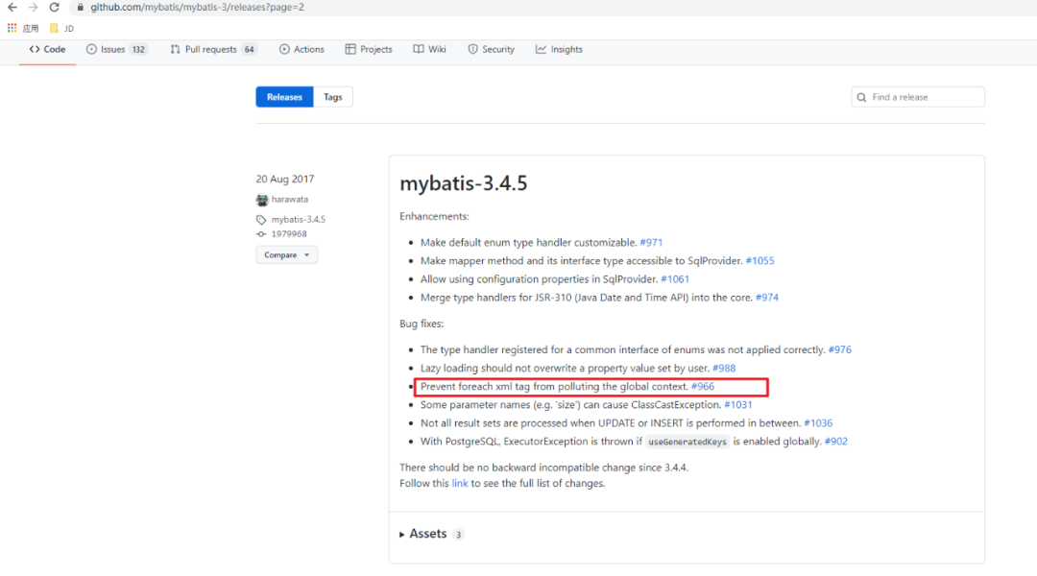Click the Issues count badge 132
Image resolution: width=1037 pixels, height=576 pixels.
click(138, 50)
